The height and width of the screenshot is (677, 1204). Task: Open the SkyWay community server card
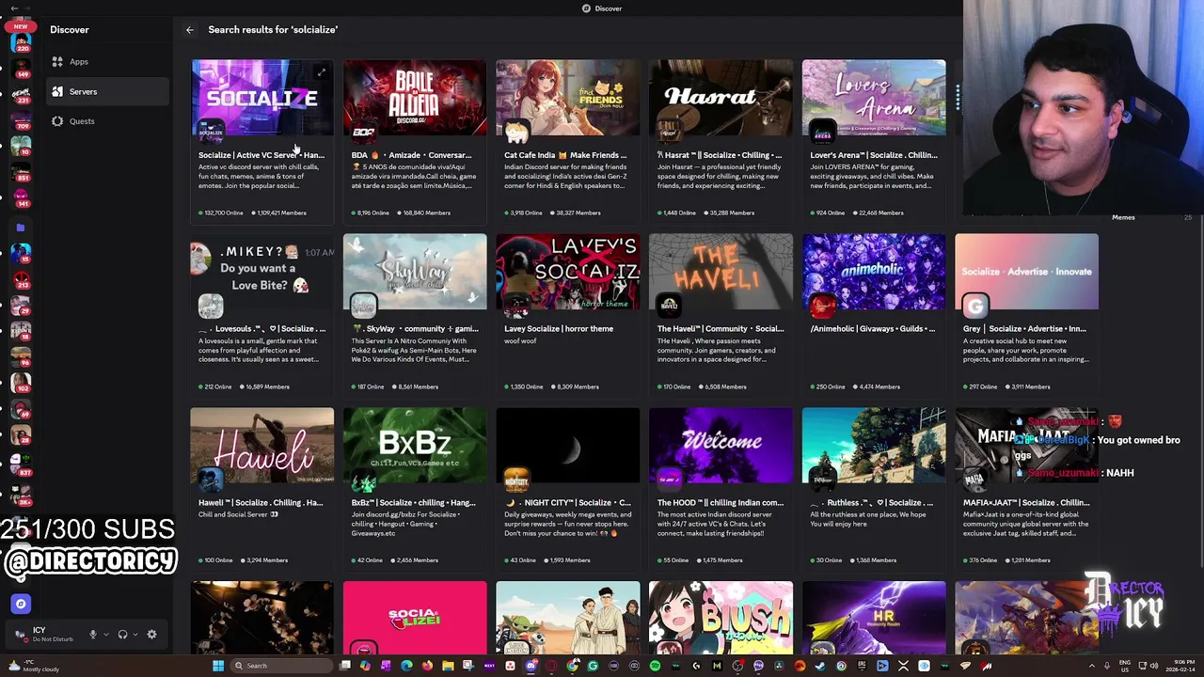pyautogui.click(x=415, y=314)
